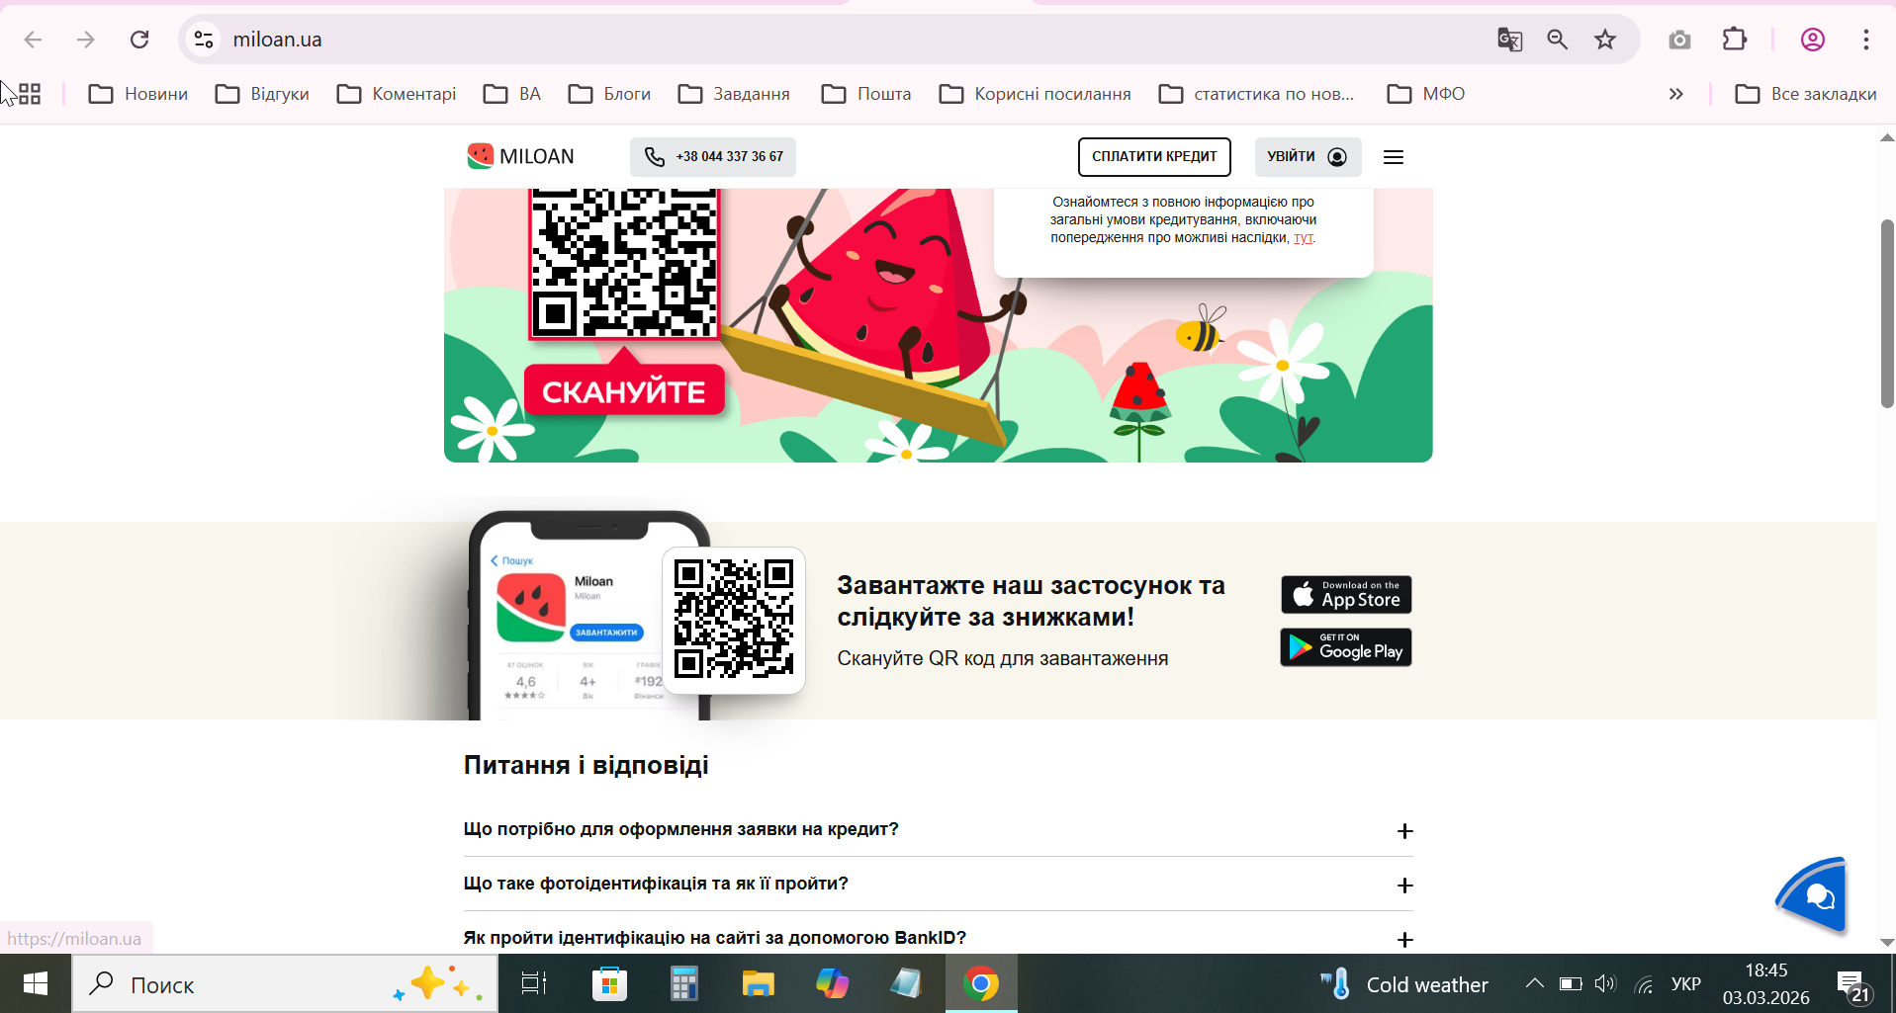Viewport: 1896px width, 1013px height.
Task: Open Microsoft Store from taskbar
Action: pos(609,984)
